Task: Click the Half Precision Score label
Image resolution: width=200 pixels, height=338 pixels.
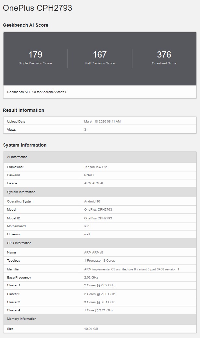Action: (x=100, y=63)
